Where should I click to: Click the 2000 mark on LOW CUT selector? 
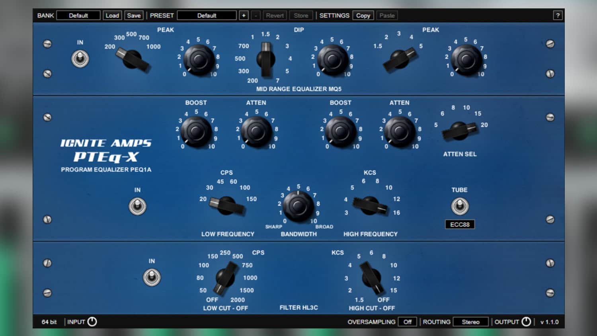pos(238,300)
